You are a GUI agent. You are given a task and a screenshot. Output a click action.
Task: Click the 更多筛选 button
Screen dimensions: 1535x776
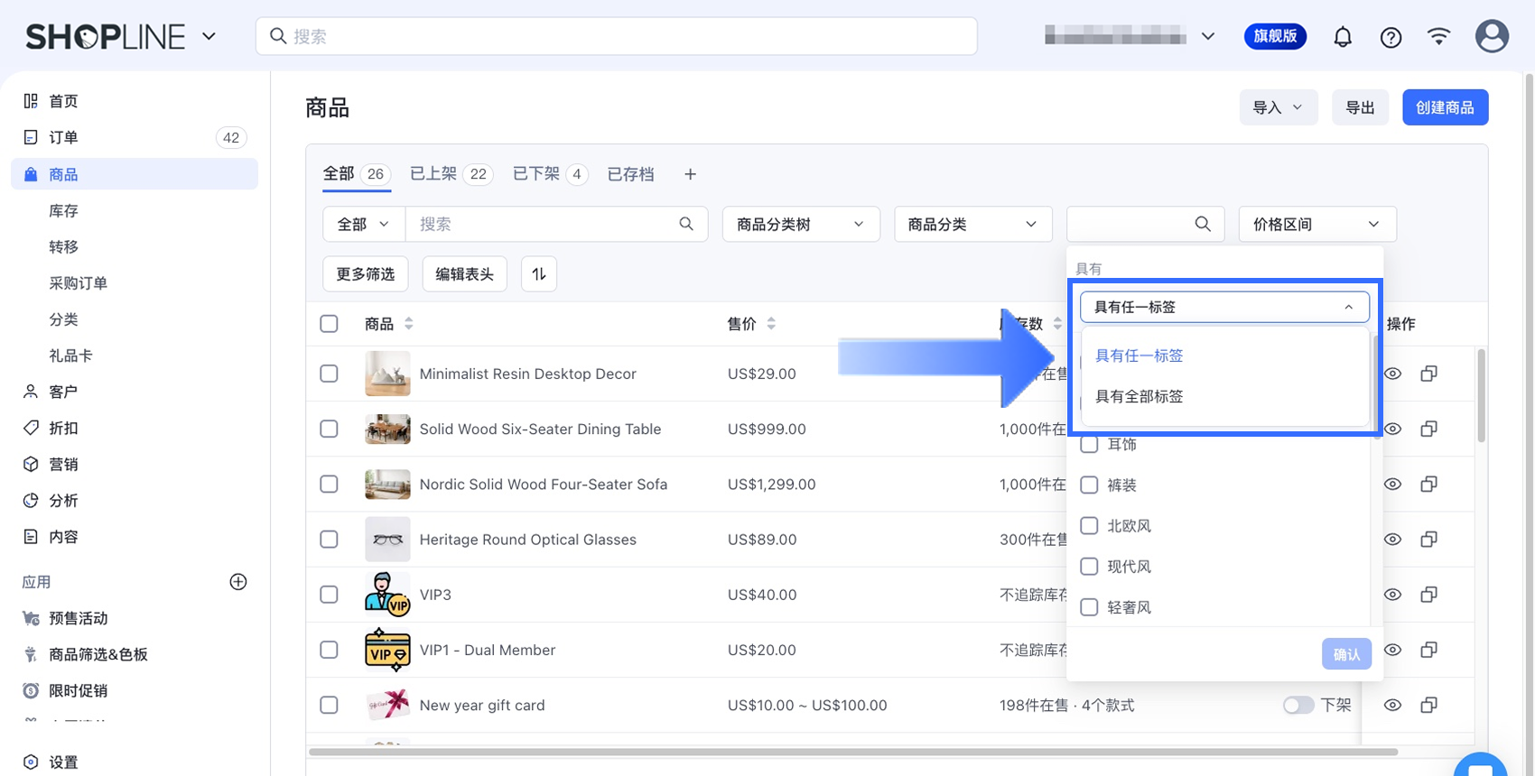coord(365,274)
